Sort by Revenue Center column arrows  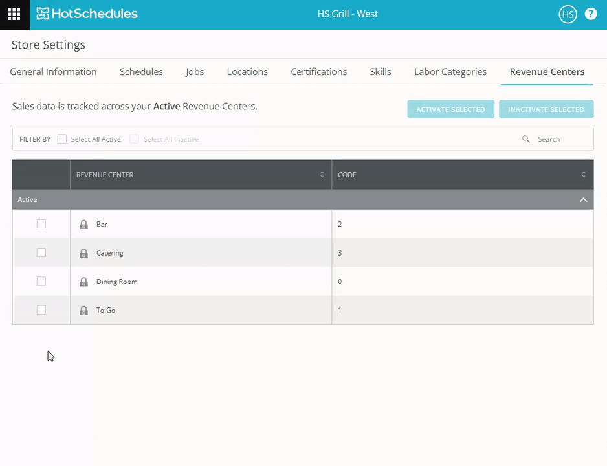[x=322, y=175]
